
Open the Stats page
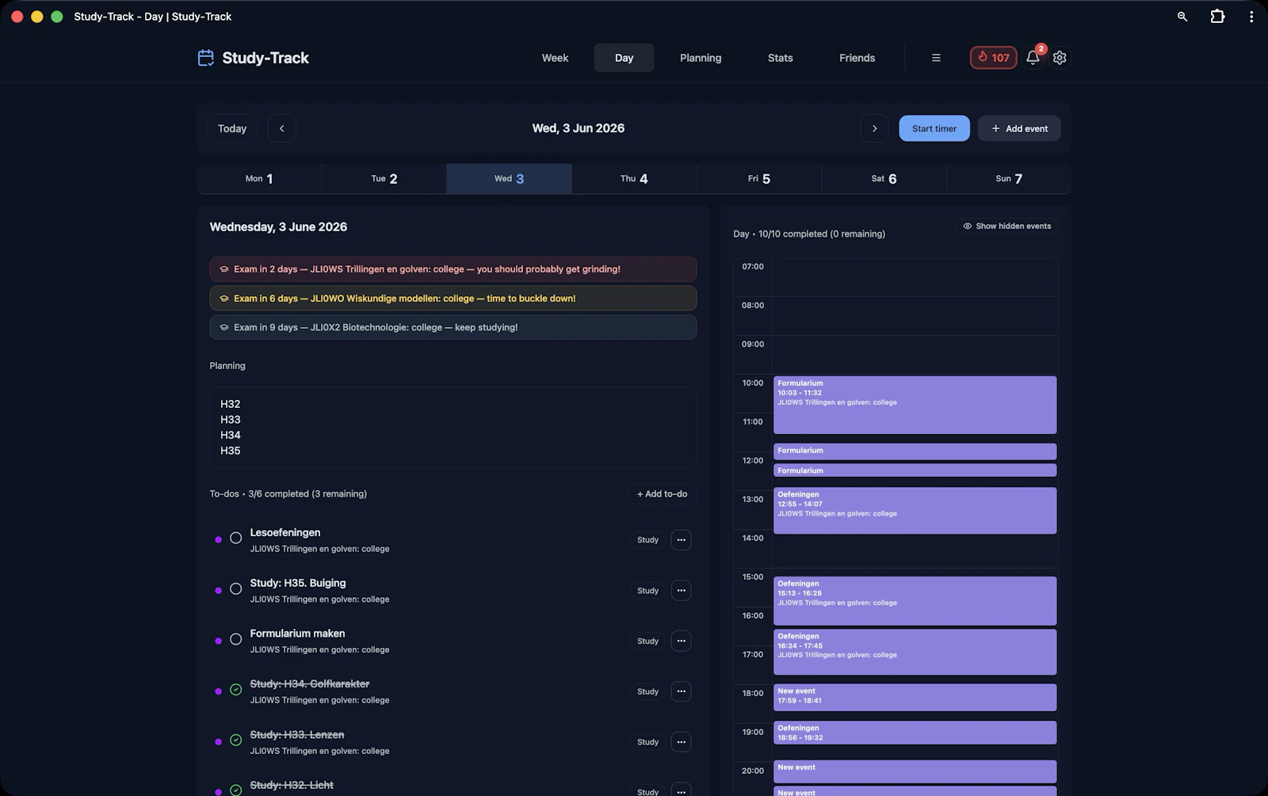(x=780, y=58)
